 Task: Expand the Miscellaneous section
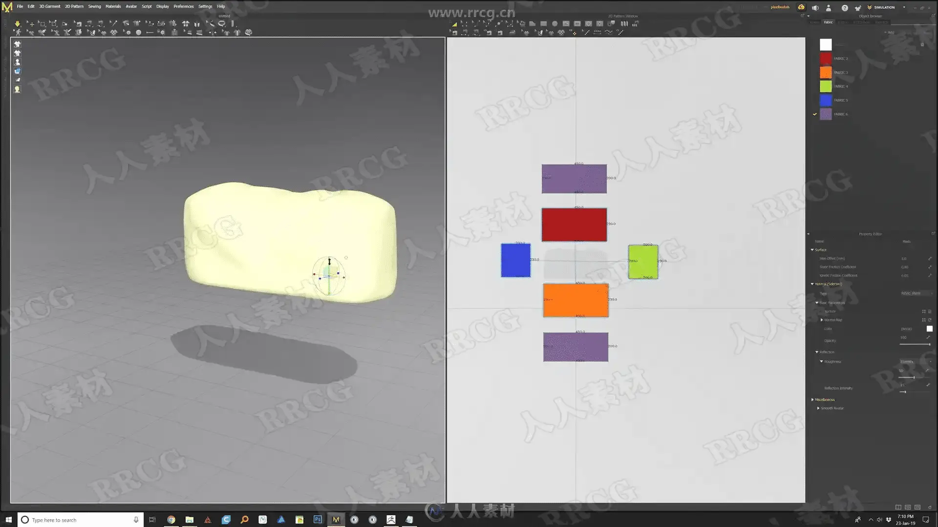pyautogui.click(x=812, y=400)
